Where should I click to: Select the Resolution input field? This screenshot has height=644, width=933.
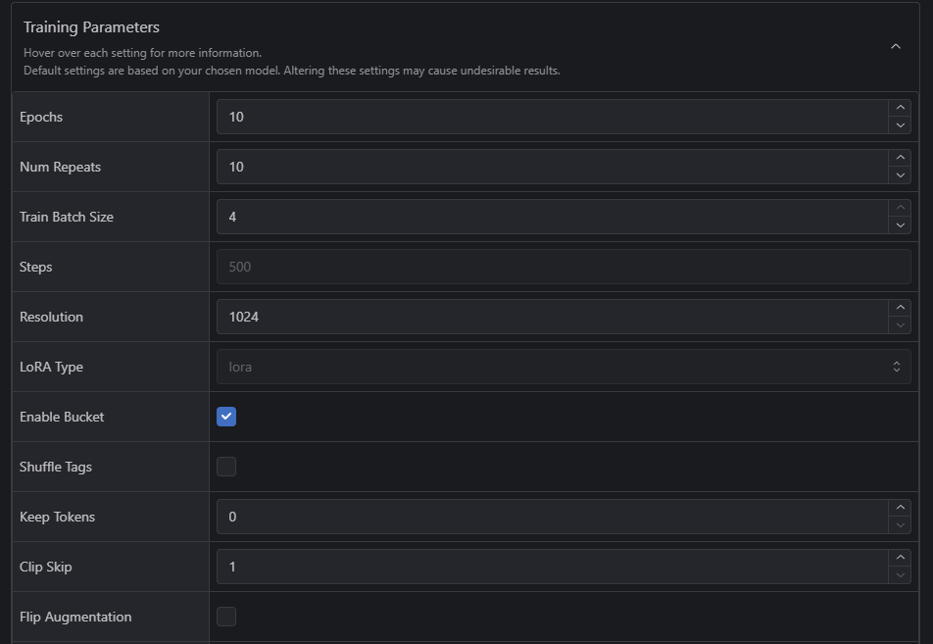(x=549, y=317)
